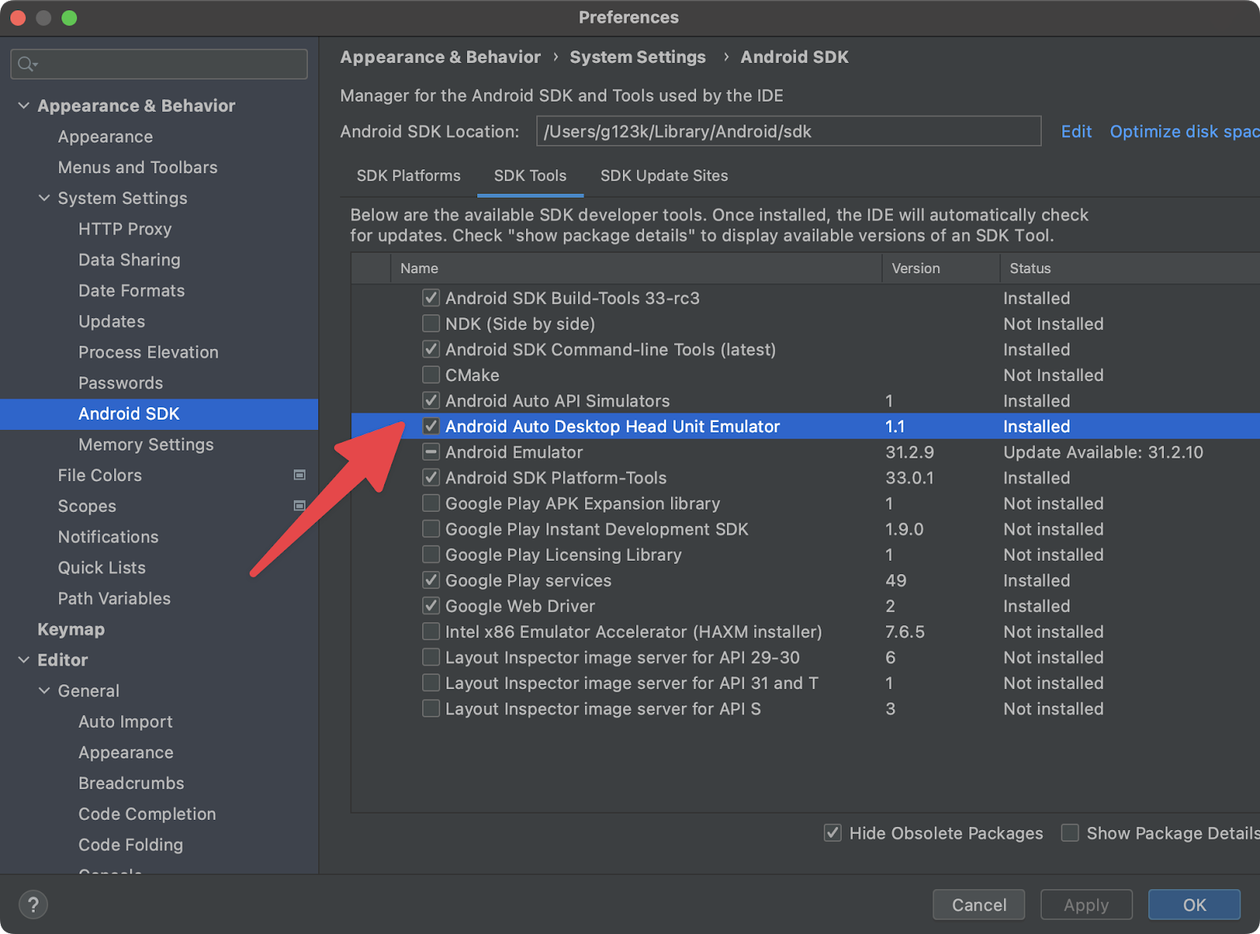
Task: Click the Optimize disk space link
Action: [x=1184, y=132]
